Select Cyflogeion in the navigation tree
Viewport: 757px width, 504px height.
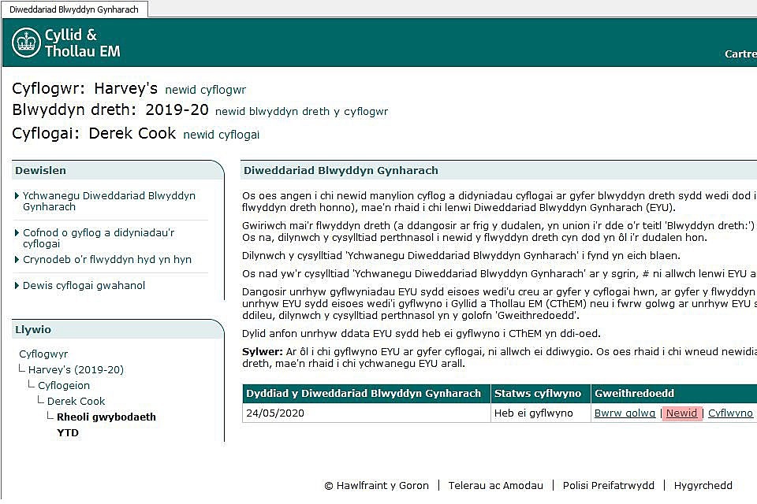pyautogui.click(x=64, y=385)
